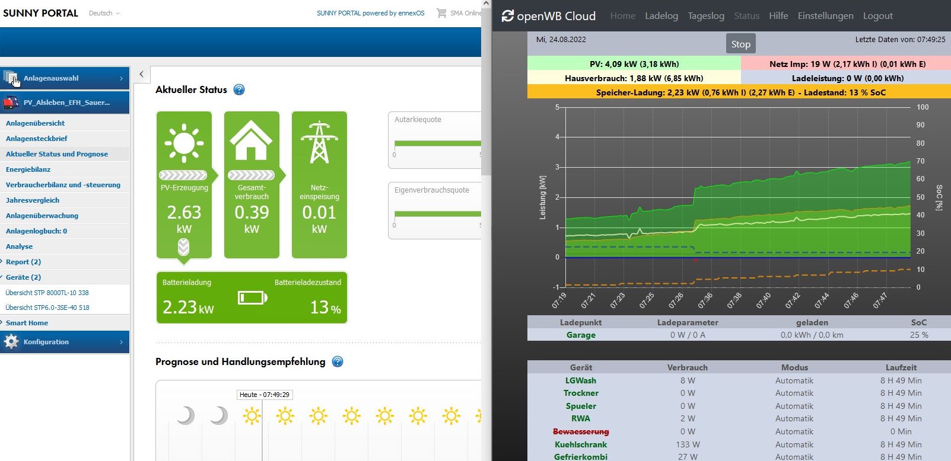Viewport: 951px width, 461px height.
Task: Click the Autarkiequote progress bar
Action: click(x=437, y=143)
